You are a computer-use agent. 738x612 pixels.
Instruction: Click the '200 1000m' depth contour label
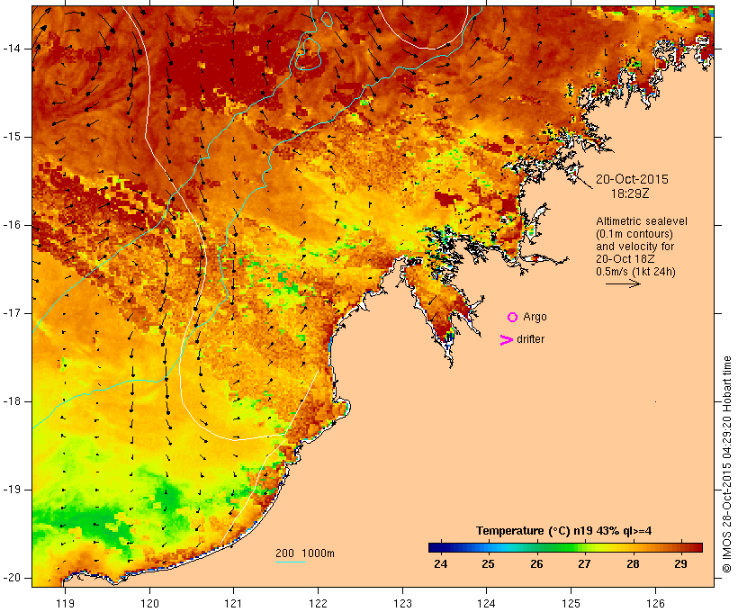pos(305,553)
